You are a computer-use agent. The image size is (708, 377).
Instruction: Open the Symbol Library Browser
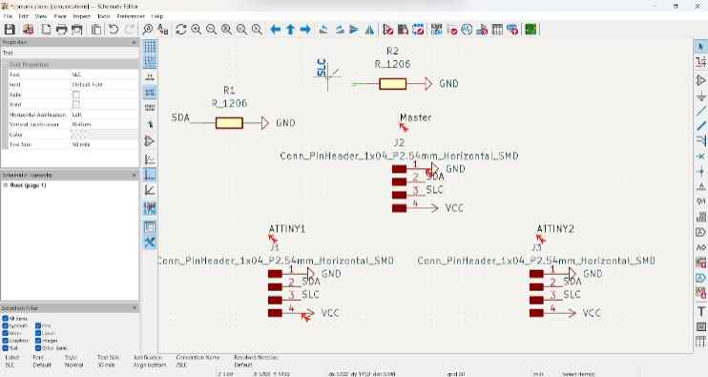(x=403, y=30)
